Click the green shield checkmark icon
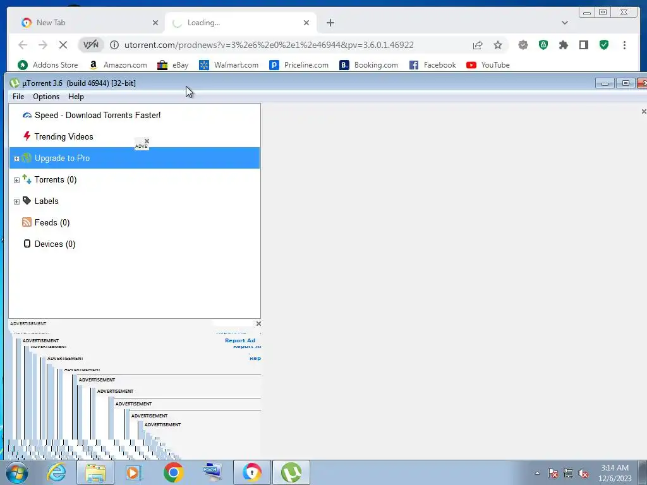This screenshot has height=485, width=647. 604,45
